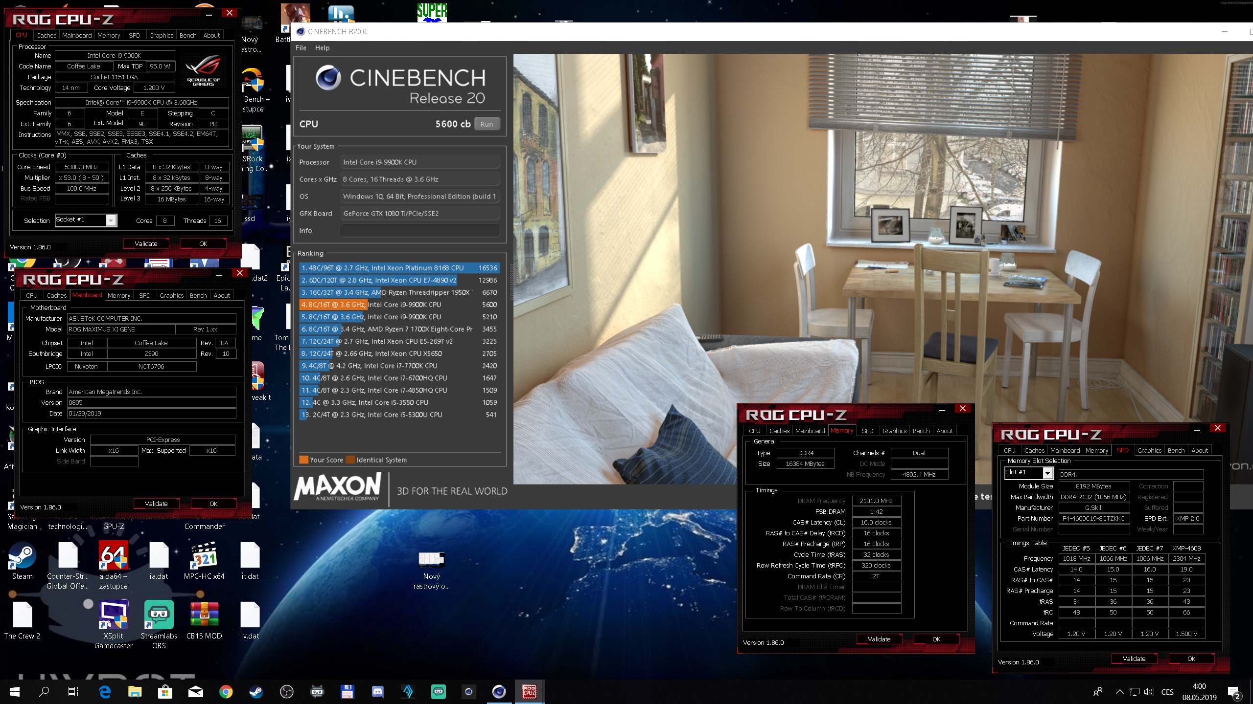The image size is (1253, 704).
Task: Open Mainboard tab in SPD CPU-Z window
Action: click(x=1065, y=450)
